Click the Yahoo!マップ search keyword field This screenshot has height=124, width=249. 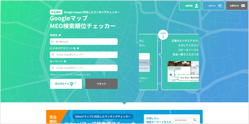[x=185, y=120]
